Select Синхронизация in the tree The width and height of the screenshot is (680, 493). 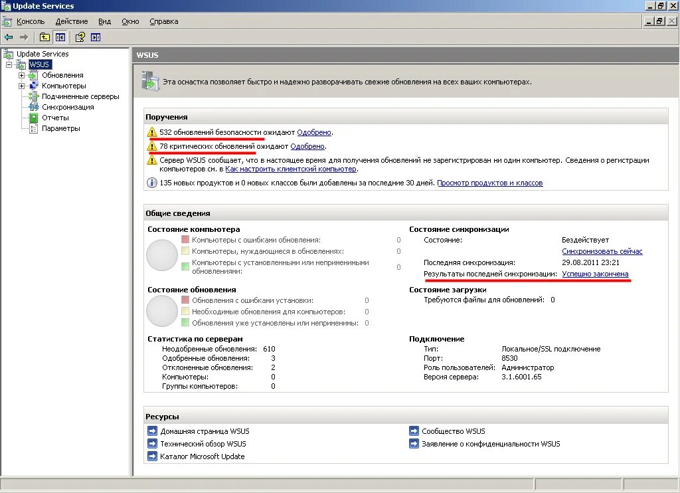[68, 107]
